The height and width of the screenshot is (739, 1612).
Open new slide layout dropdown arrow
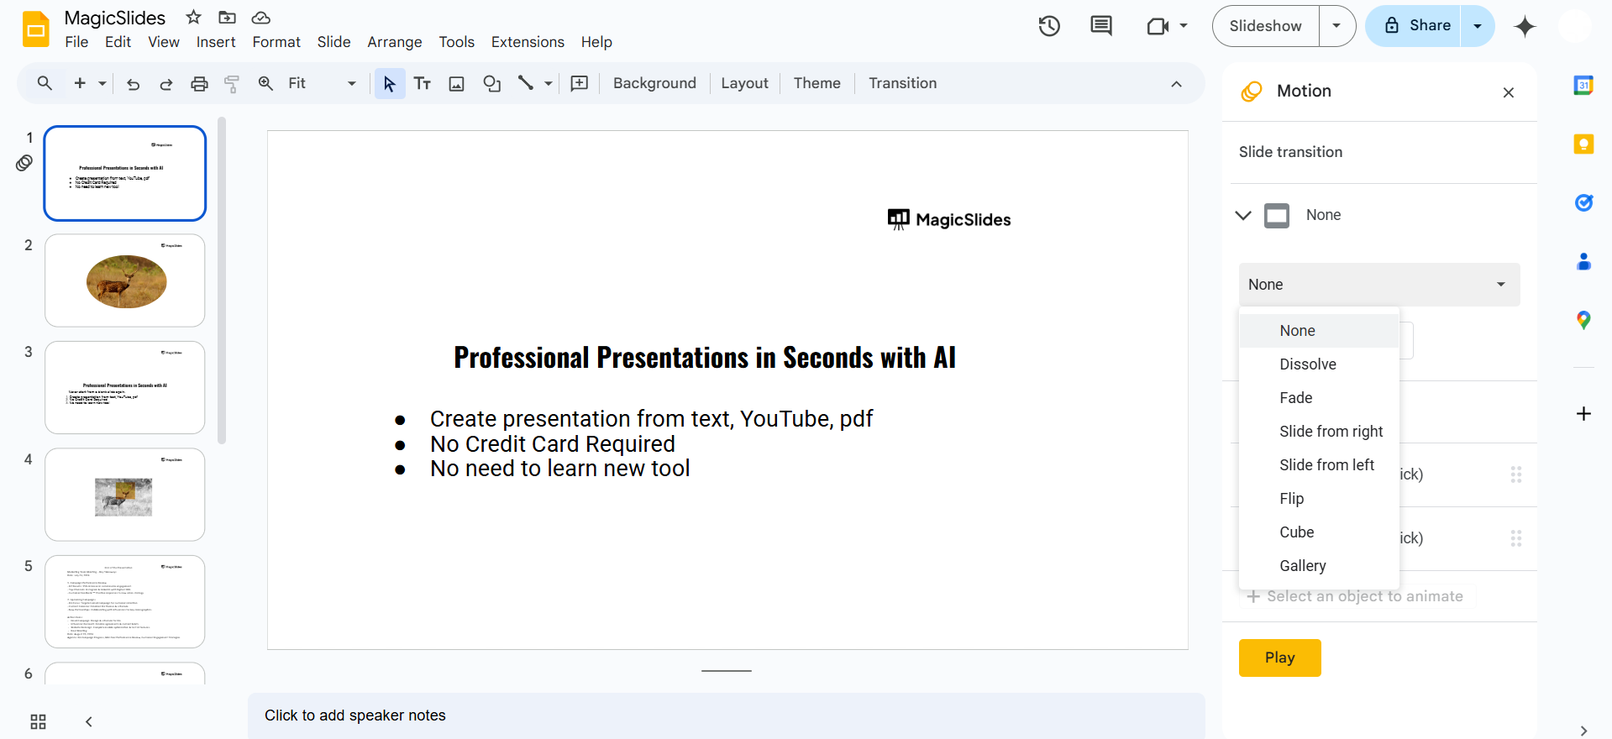[x=102, y=83]
